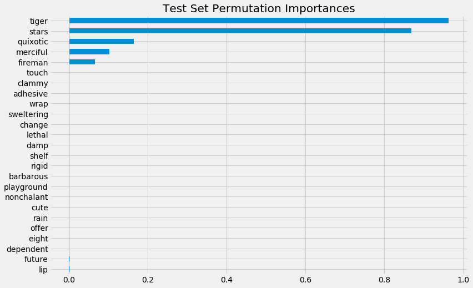Click the 0.8 x-axis tick label
This screenshot has width=473, height=288.
coord(384,280)
